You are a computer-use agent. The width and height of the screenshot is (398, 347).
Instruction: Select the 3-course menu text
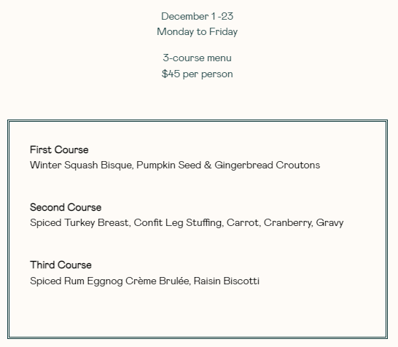(198, 58)
